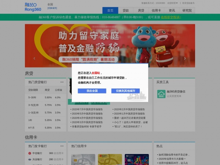The image size is (220, 165).
Task: Click the 3~5(含)年 loan term row
Action: [45, 105]
